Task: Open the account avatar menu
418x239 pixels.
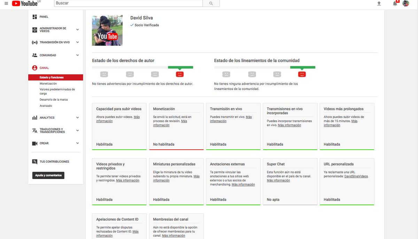Action: (x=406, y=3)
